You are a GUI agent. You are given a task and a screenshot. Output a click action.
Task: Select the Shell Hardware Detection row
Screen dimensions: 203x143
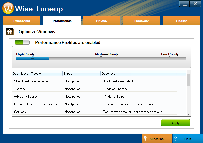(95, 81)
